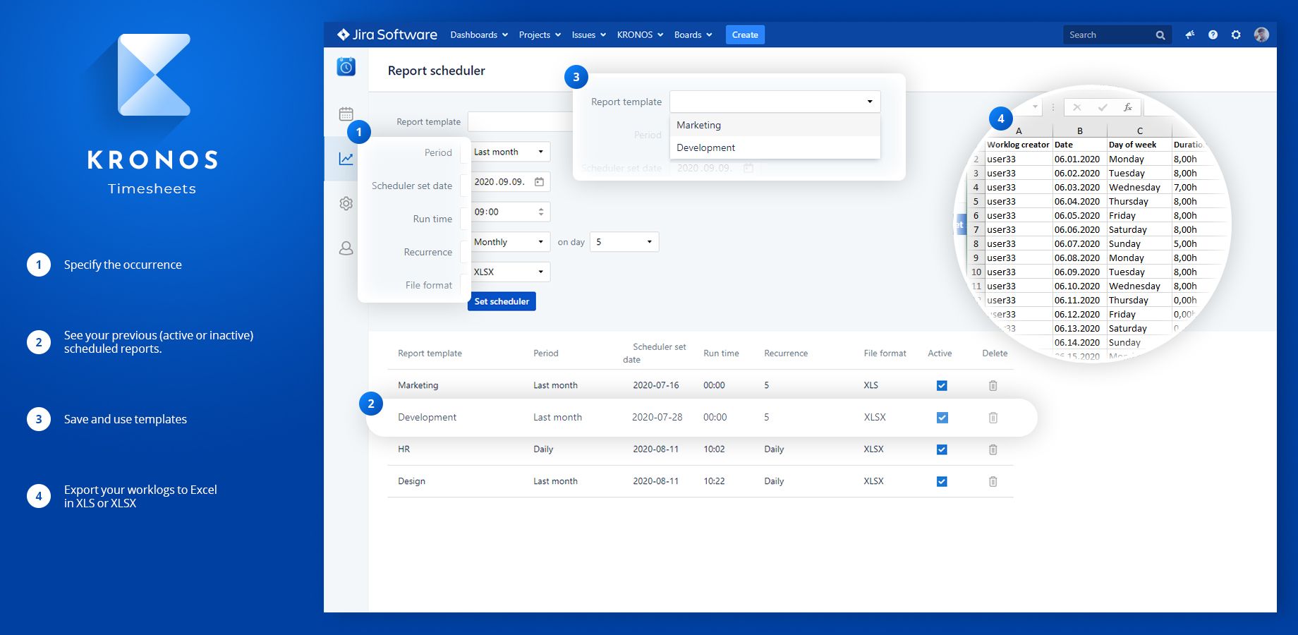This screenshot has height=635, width=1298.
Task: Click the Excel insert function fx icon
Action: [x=1127, y=107]
